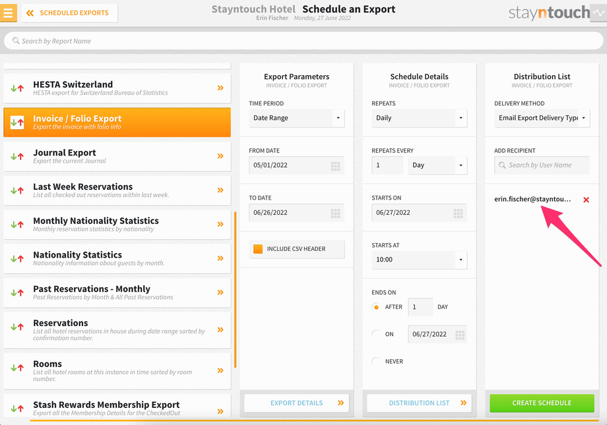Go back to Scheduled Exports
607x425 pixels.
[70, 13]
